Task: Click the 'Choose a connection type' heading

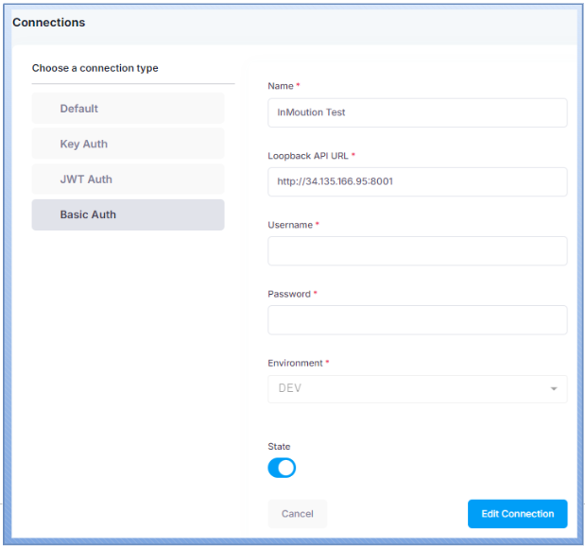Action: click(x=95, y=68)
